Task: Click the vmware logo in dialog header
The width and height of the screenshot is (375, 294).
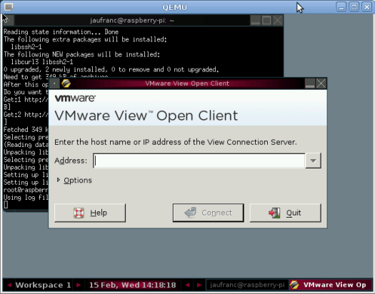Action: click(75, 98)
